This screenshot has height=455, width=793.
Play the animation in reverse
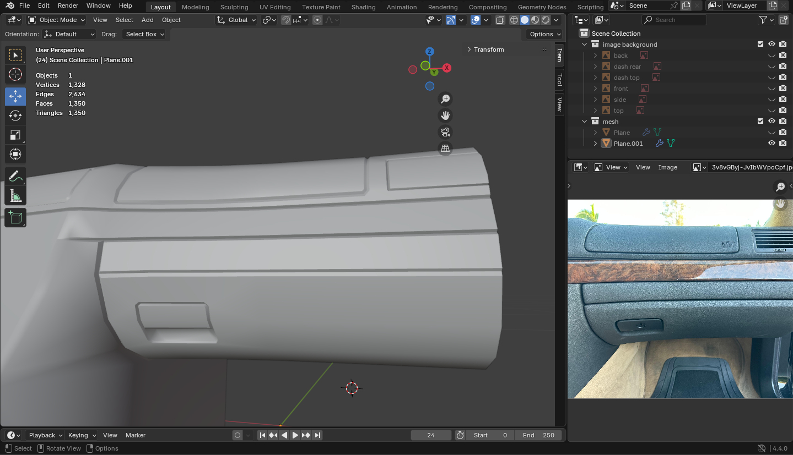284,435
